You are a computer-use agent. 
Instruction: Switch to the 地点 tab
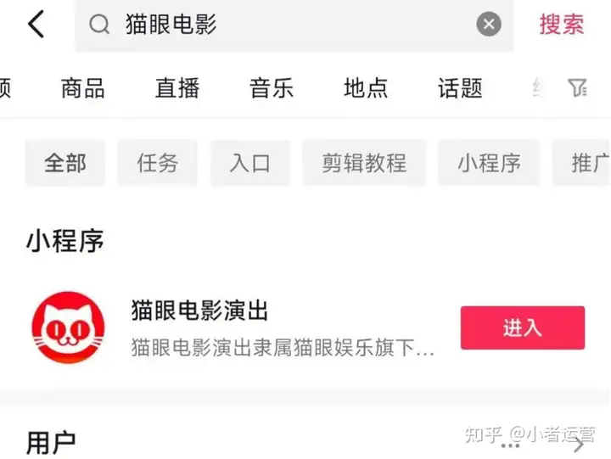[366, 88]
